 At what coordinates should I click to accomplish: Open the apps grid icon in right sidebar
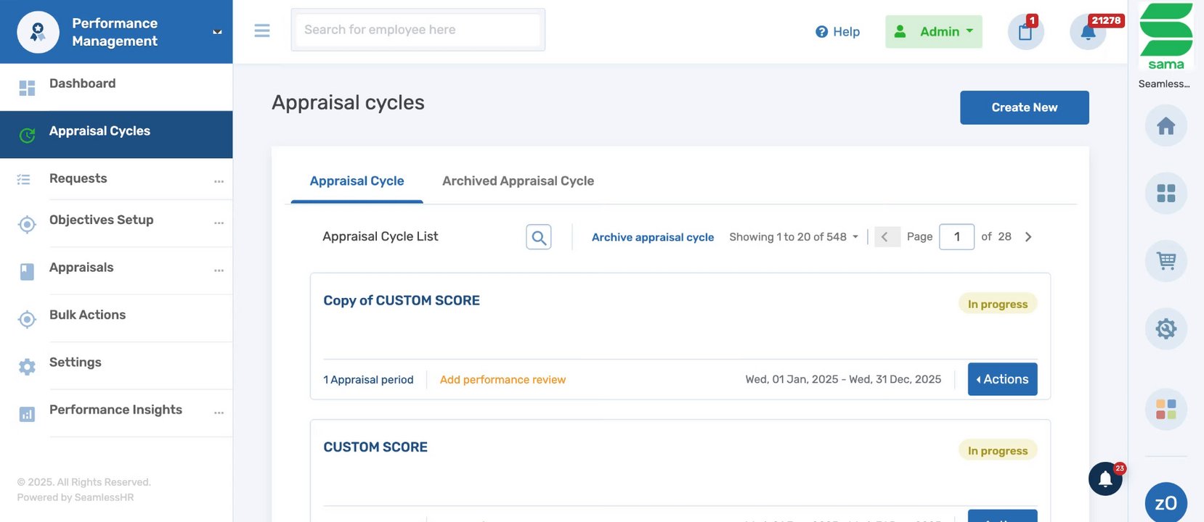coord(1166,194)
